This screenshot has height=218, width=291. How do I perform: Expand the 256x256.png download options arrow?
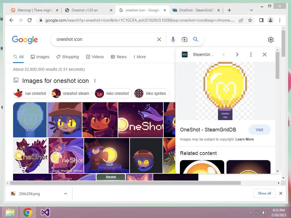(66, 194)
